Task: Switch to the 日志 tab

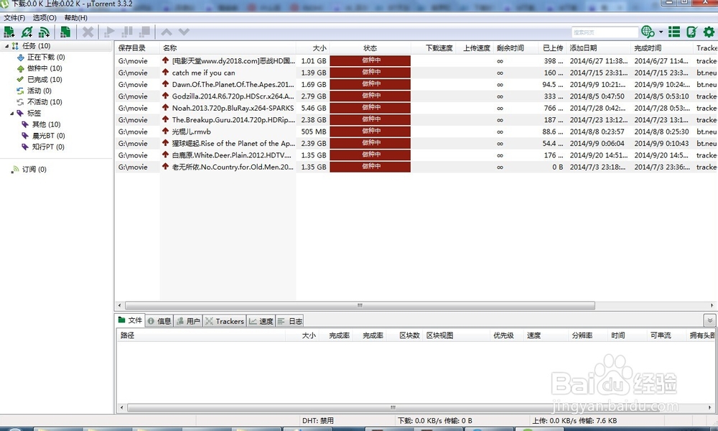Action: click(290, 321)
